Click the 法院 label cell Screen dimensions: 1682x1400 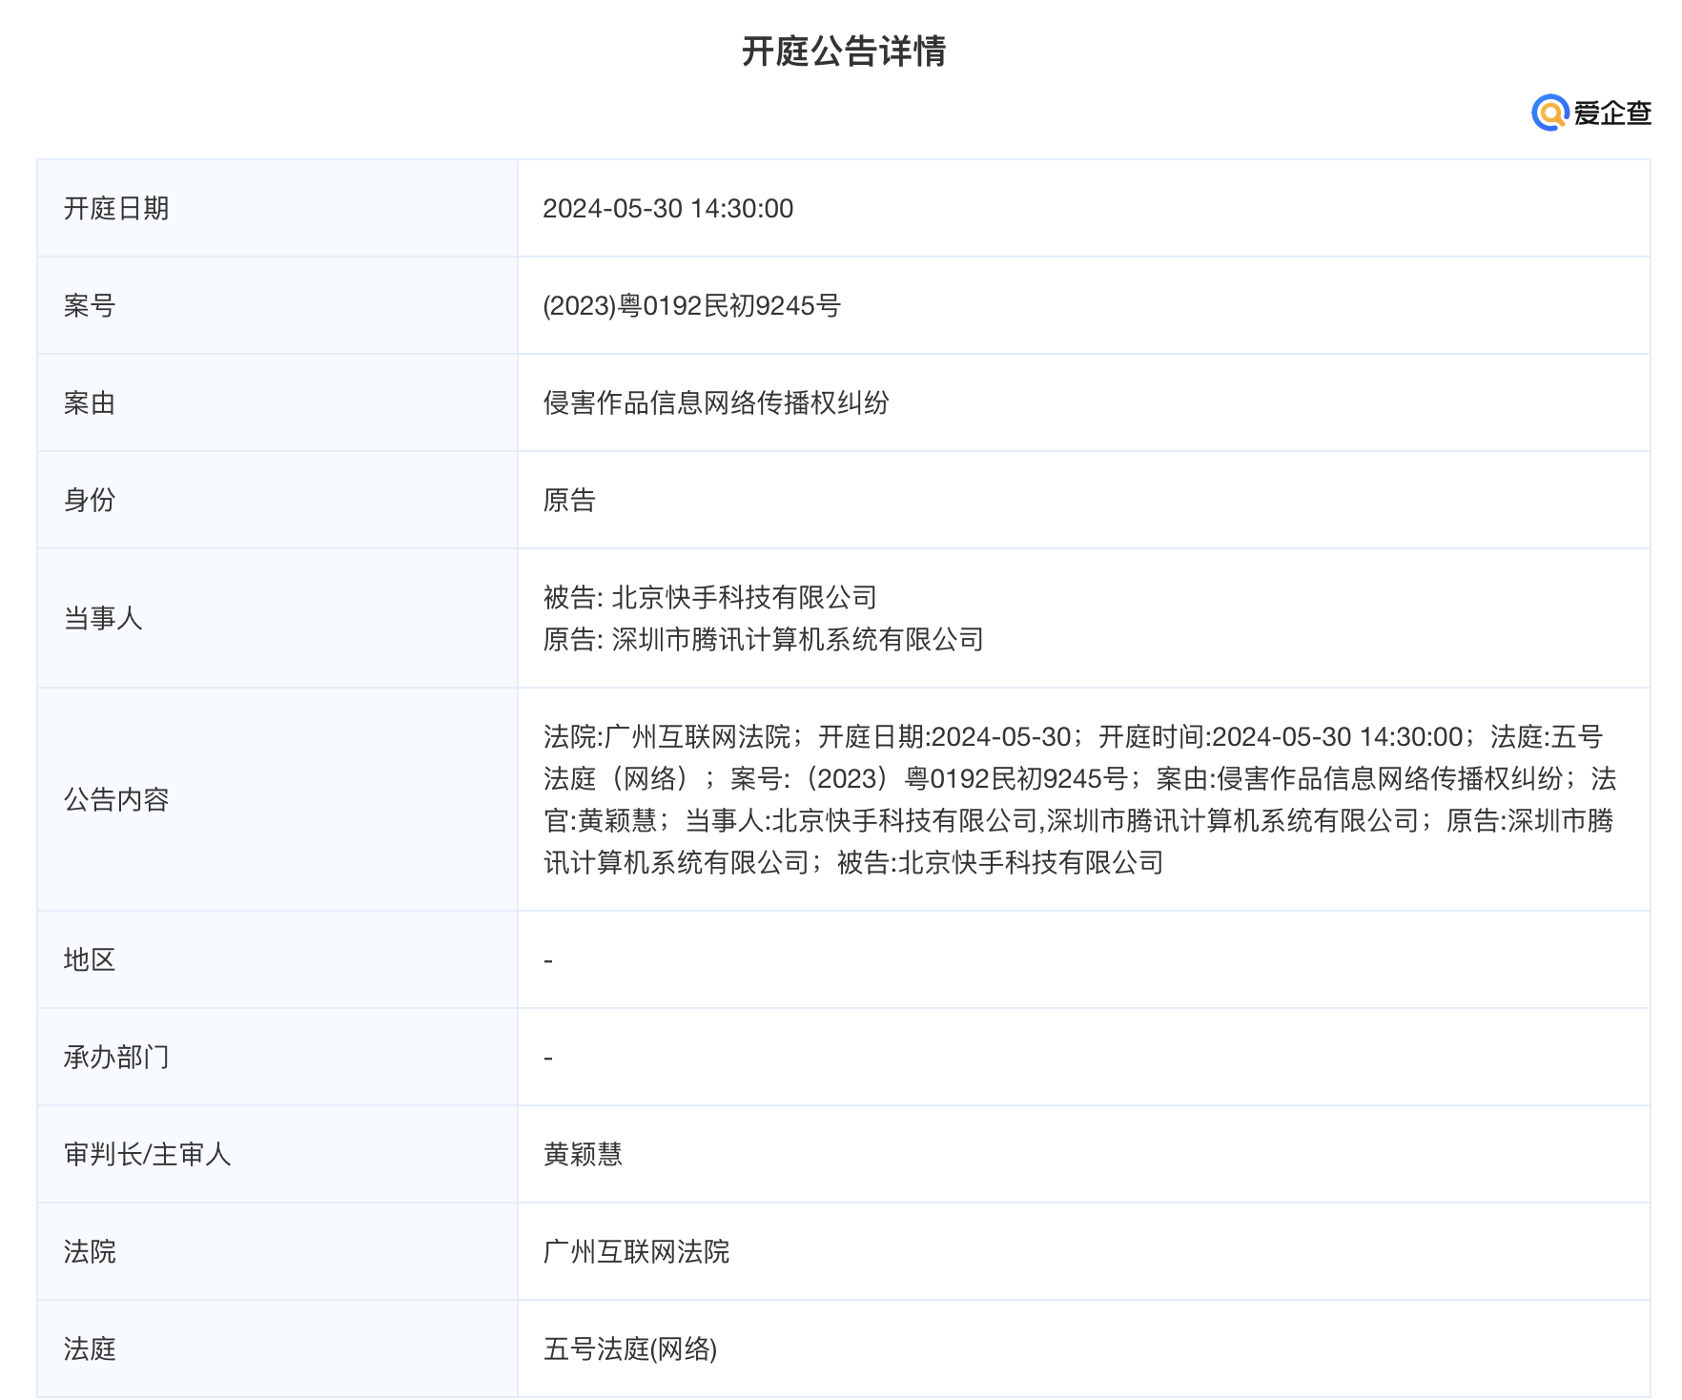coord(277,1251)
